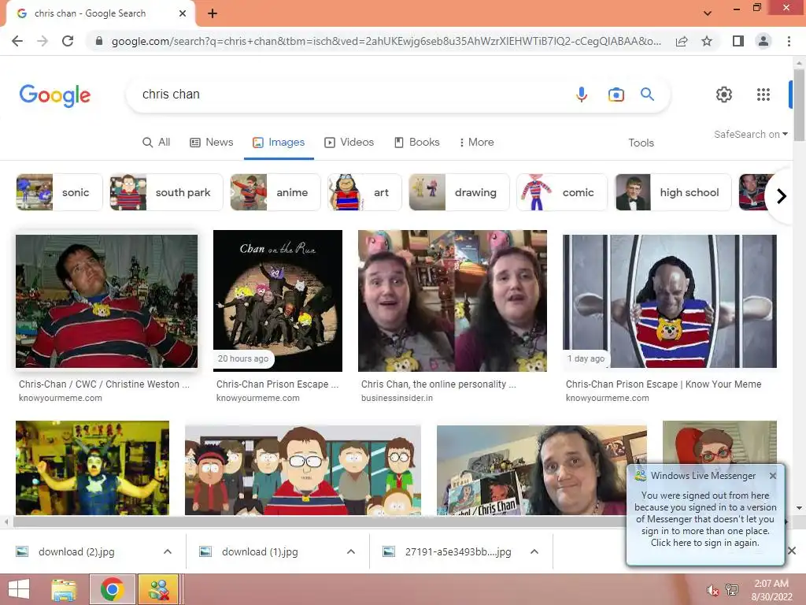Click the forward navigation arrow
806x605 pixels.
[x=43, y=41]
